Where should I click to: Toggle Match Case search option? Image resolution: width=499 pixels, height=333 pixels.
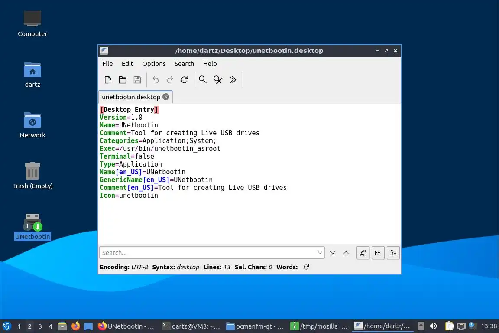coord(363,253)
